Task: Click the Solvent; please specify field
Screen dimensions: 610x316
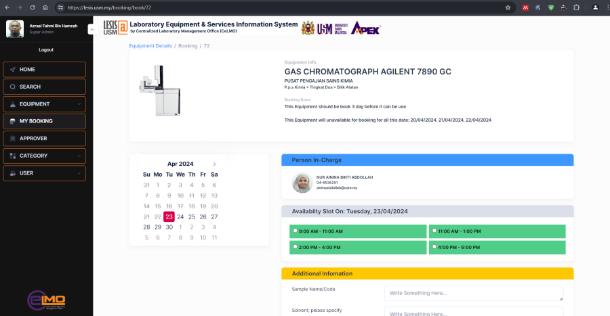Action: (474, 311)
